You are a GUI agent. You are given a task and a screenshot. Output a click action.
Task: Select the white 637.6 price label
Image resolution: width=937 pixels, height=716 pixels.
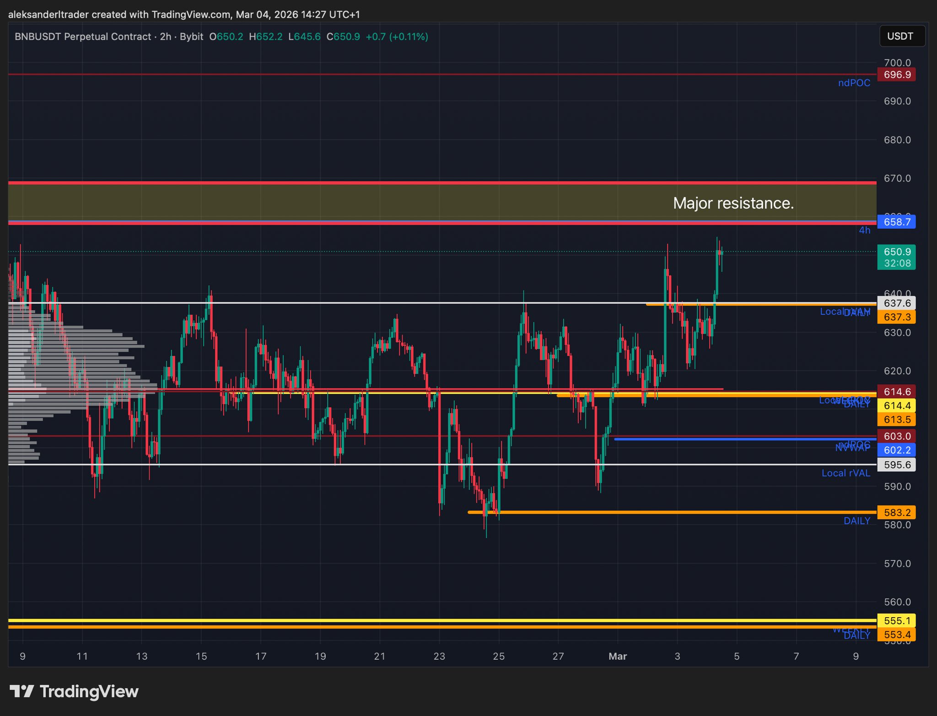(x=896, y=303)
